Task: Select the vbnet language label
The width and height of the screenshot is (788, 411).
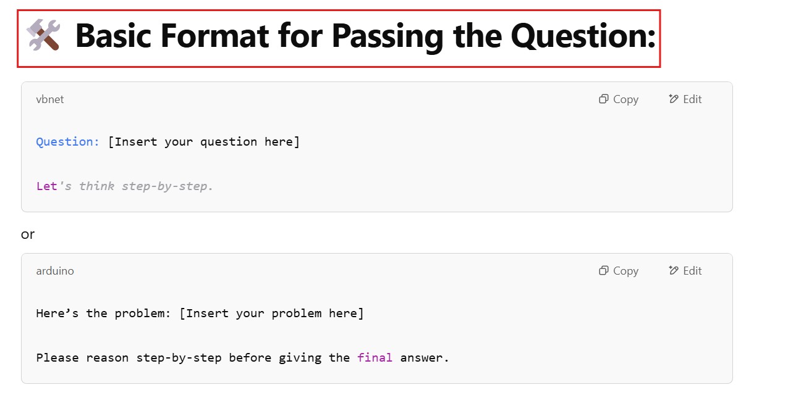Action: (x=50, y=99)
